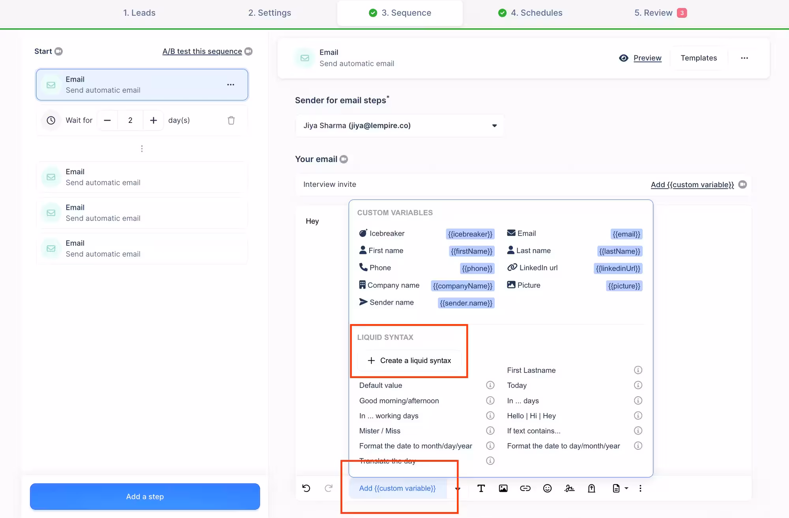Click Create a liquid syntax button
Image resolution: width=789 pixels, height=518 pixels.
tap(409, 360)
